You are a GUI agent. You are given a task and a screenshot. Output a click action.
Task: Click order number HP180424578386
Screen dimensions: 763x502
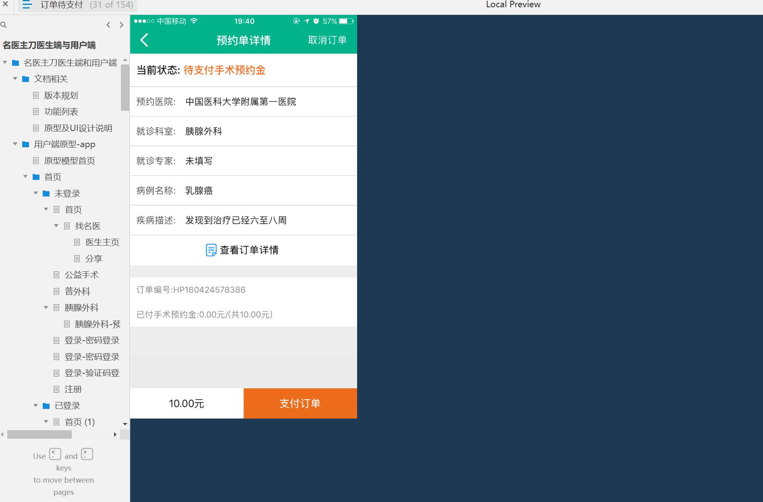point(209,290)
